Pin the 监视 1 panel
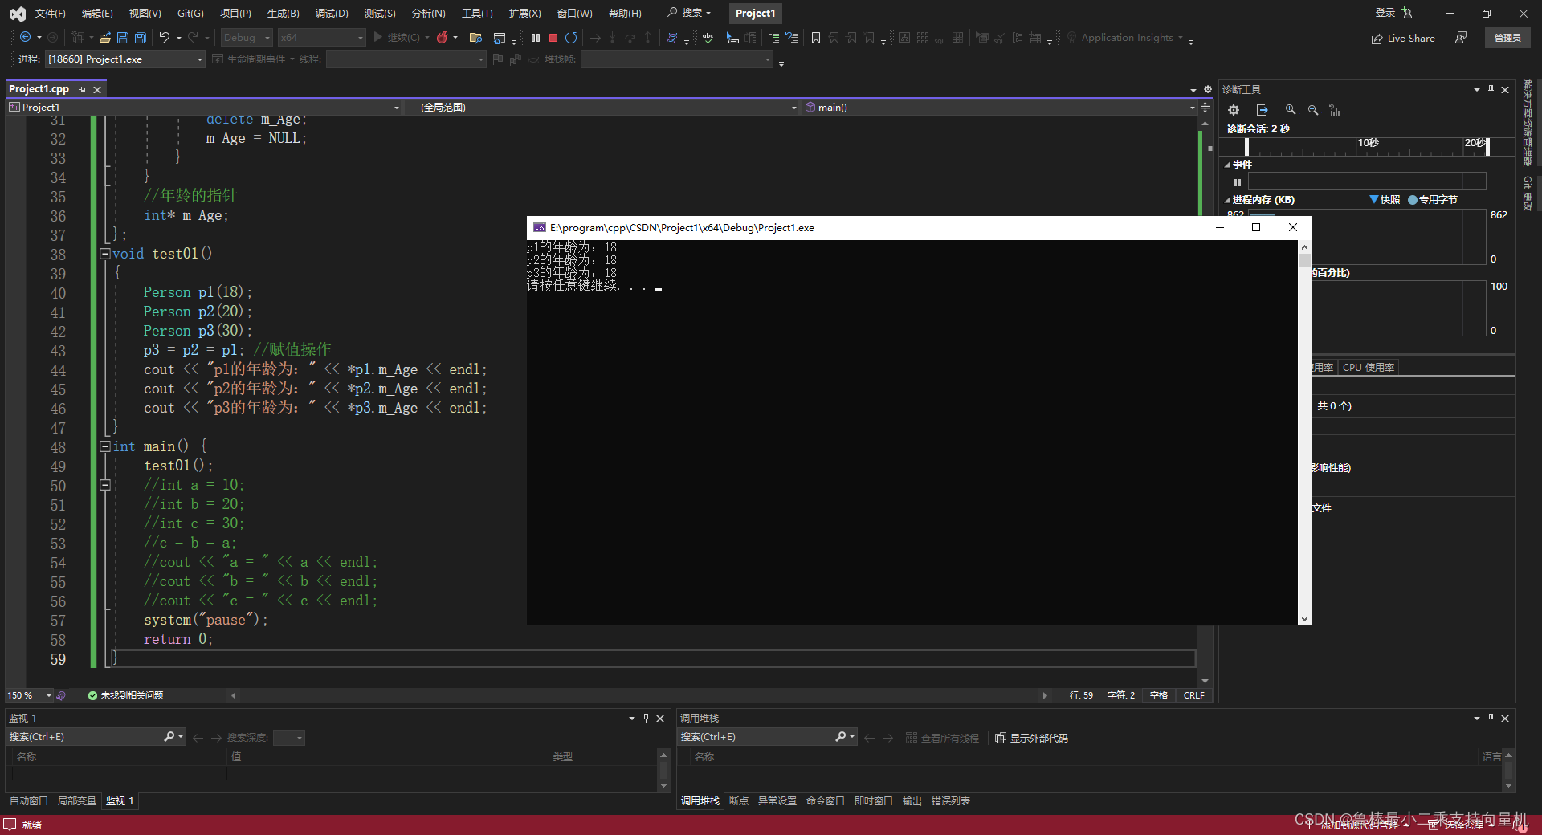Screen dimensions: 1542x835 [646, 718]
